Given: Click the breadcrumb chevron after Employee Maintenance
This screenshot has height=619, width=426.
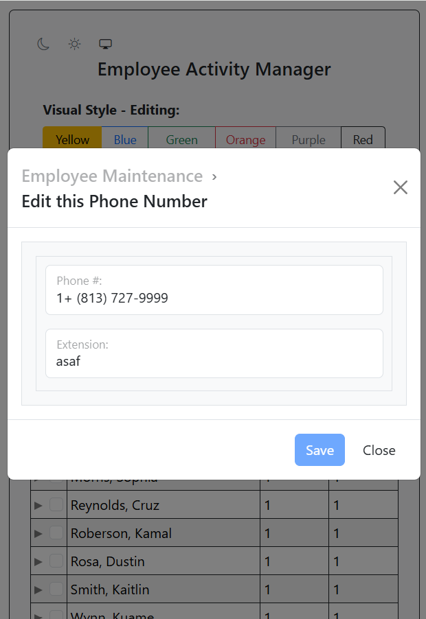Looking at the screenshot, I should [214, 176].
